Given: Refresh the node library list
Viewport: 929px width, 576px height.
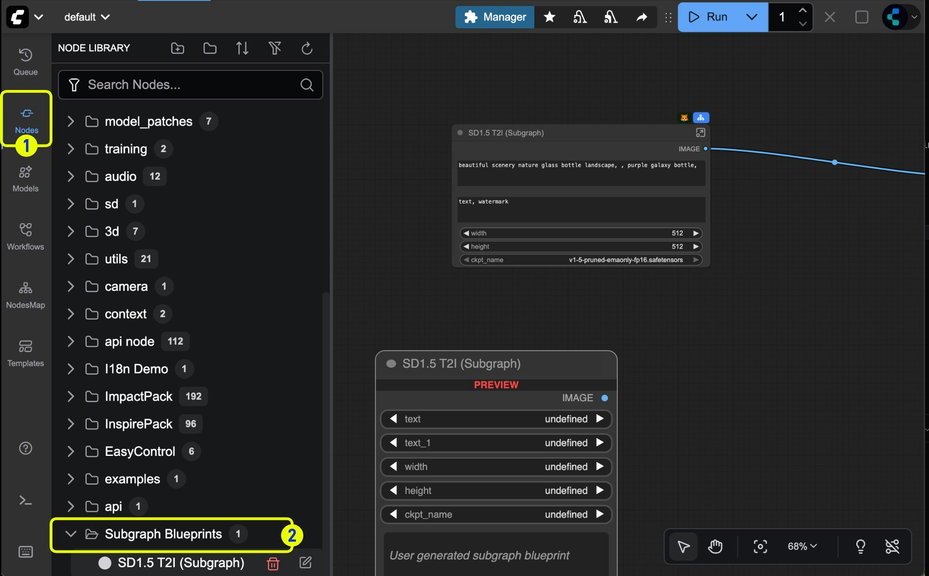Looking at the screenshot, I should coord(307,48).
